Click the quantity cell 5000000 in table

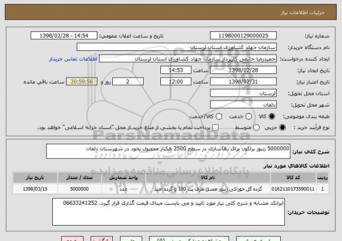point(80,189)
